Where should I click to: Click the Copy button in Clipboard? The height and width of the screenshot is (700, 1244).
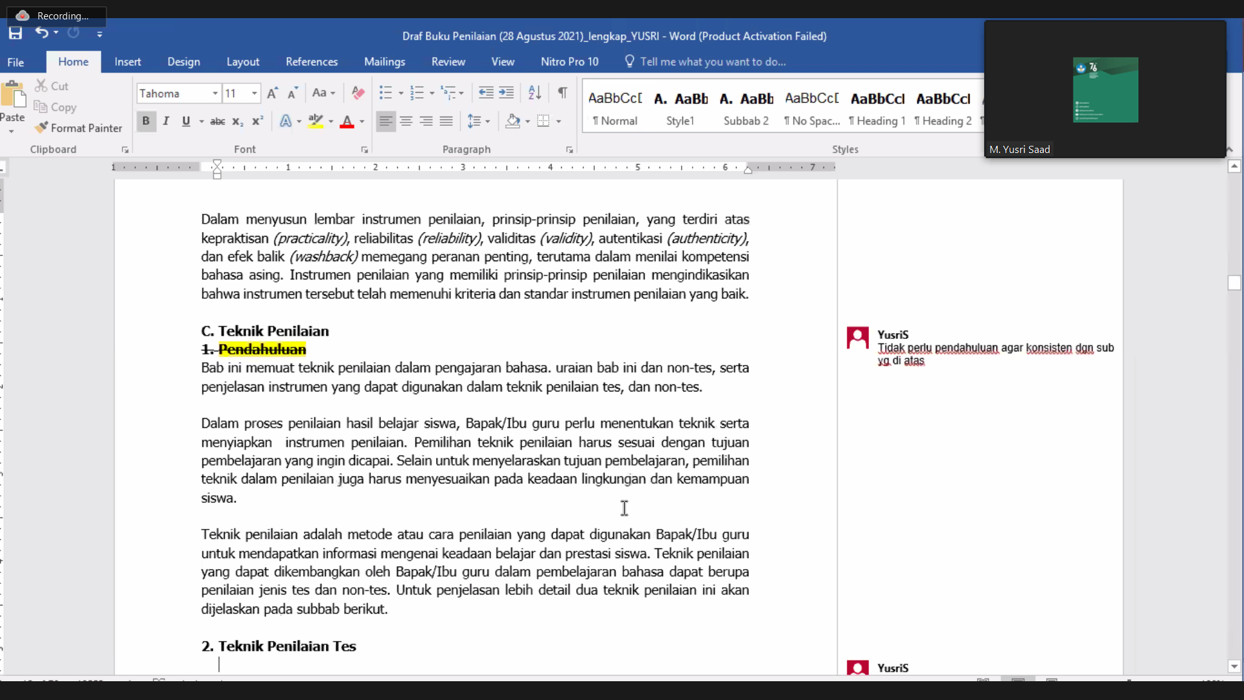pos(56,107)
